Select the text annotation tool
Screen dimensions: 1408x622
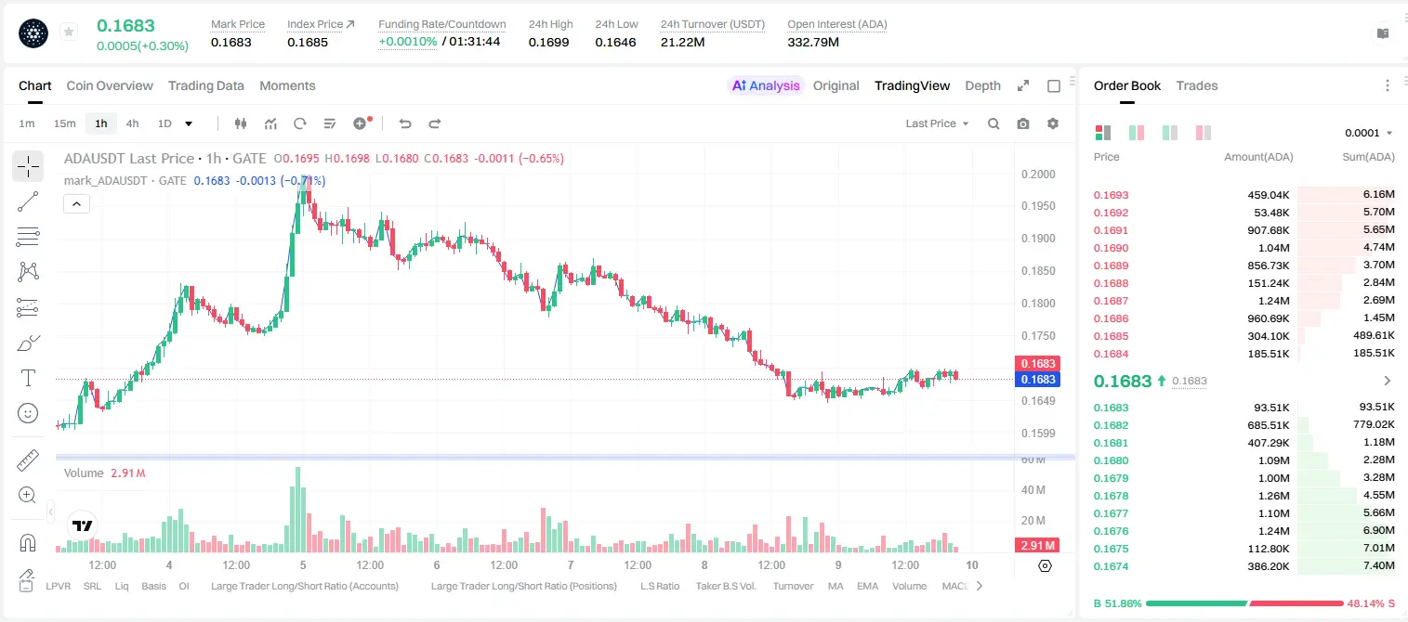(x=28, y=378)
